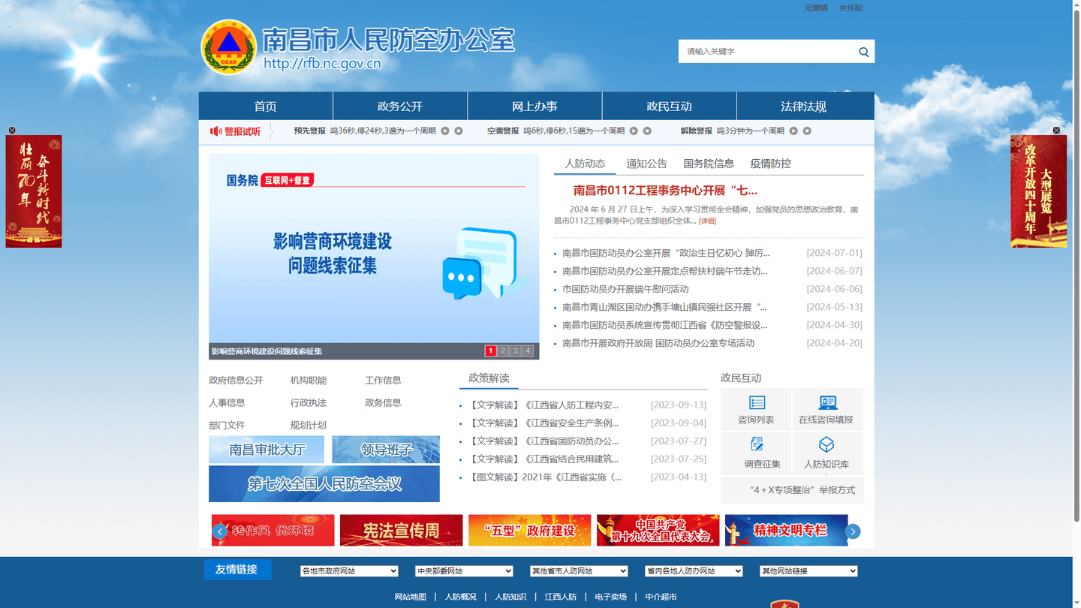
Task: Click the 改革开放四十周年 right side banner
Action: click(1038, 191)
